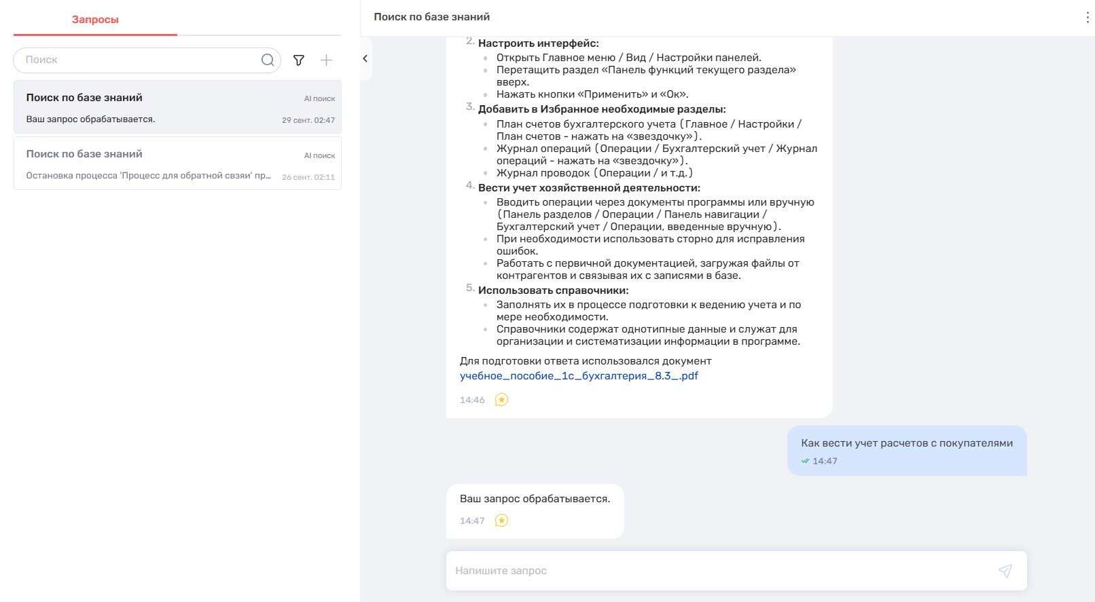The width and height of the screenshot is (1095, 602).
Task: Open the учебное_пособие_1с_бухгалтерия_8.3_.pdf link
Action: (x=579, y=376)
